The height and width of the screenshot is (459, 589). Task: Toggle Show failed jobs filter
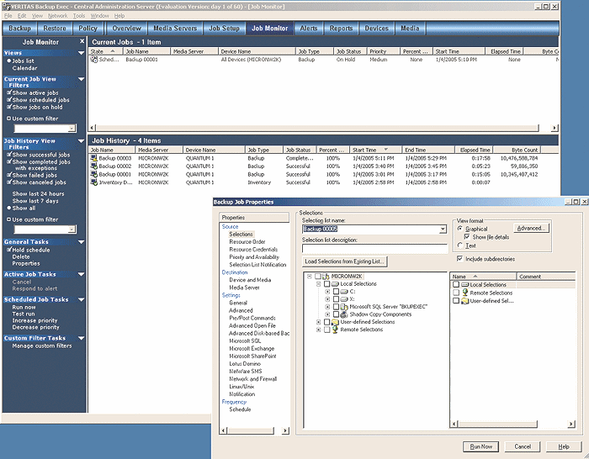(x=9, y=175)
